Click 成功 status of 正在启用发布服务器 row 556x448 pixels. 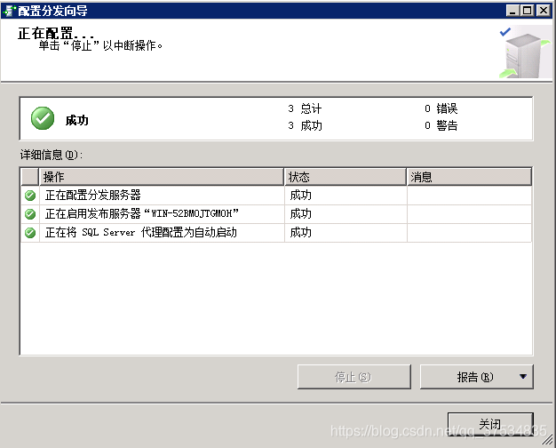point(301,214)
